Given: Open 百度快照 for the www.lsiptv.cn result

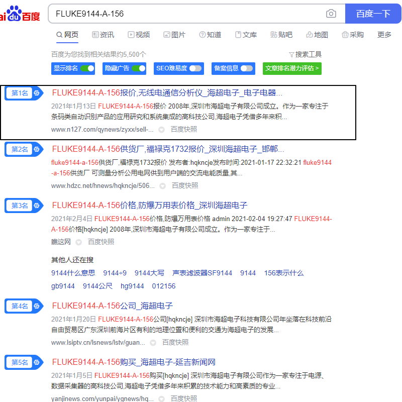Looking at the screenshot, I should [175, 343].
